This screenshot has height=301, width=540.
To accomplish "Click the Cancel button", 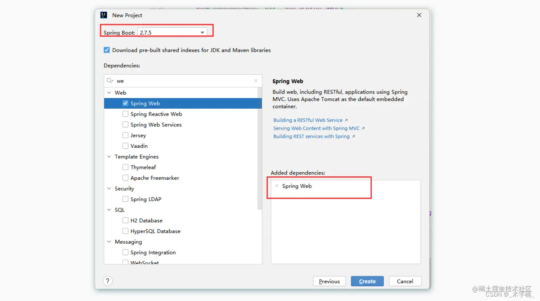I will tap(405, 281).
